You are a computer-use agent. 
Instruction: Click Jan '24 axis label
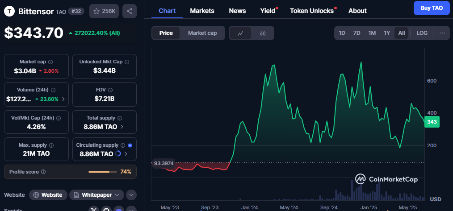pos(250,207)
